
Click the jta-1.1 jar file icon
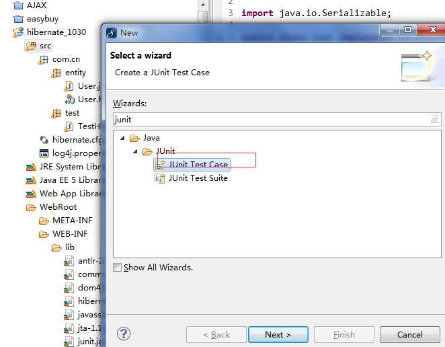click(69, 328)
